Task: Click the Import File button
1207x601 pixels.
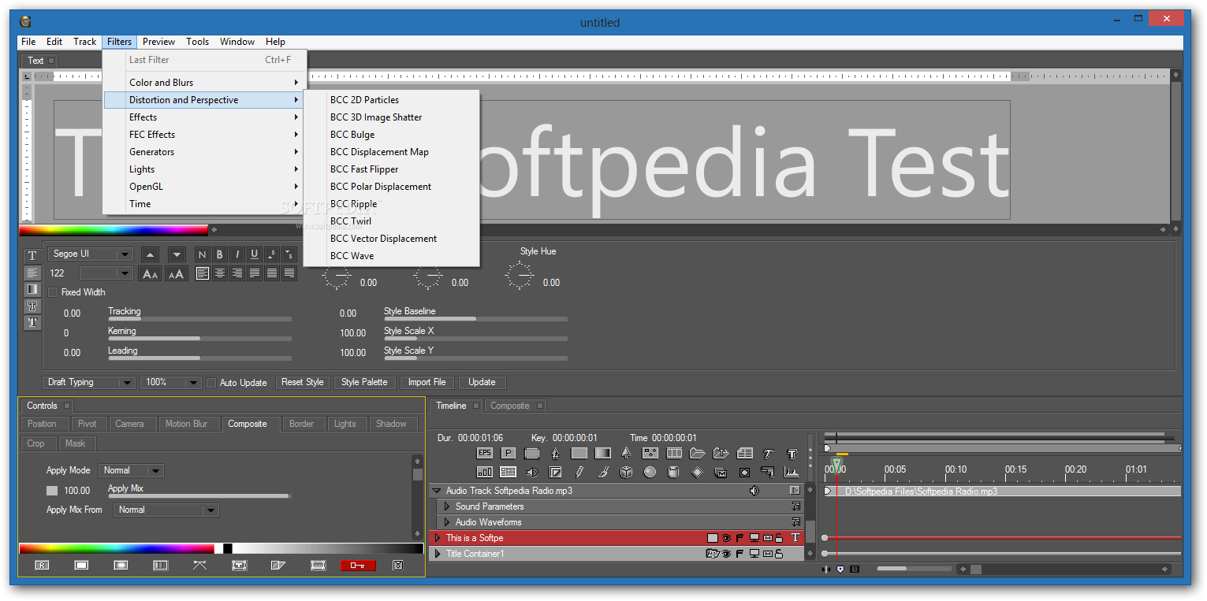Action: click(x=427, y=382)
